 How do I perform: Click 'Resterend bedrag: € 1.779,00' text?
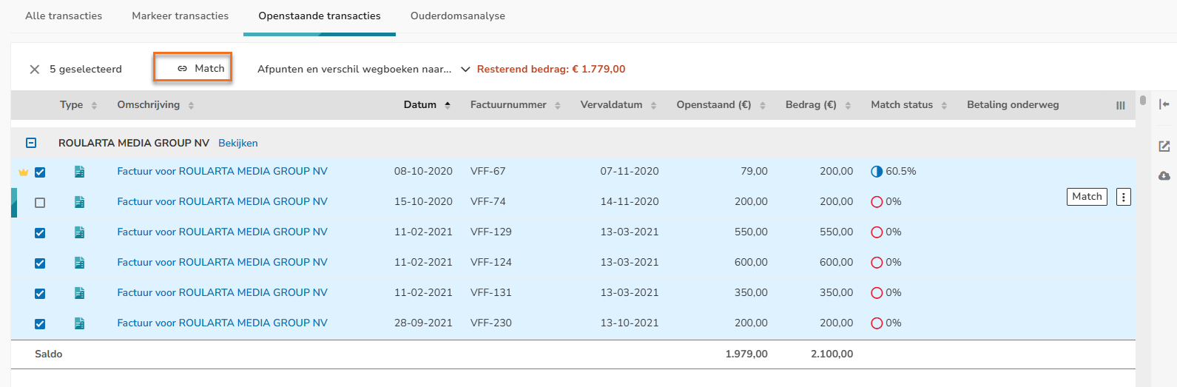tap(551, 69)
